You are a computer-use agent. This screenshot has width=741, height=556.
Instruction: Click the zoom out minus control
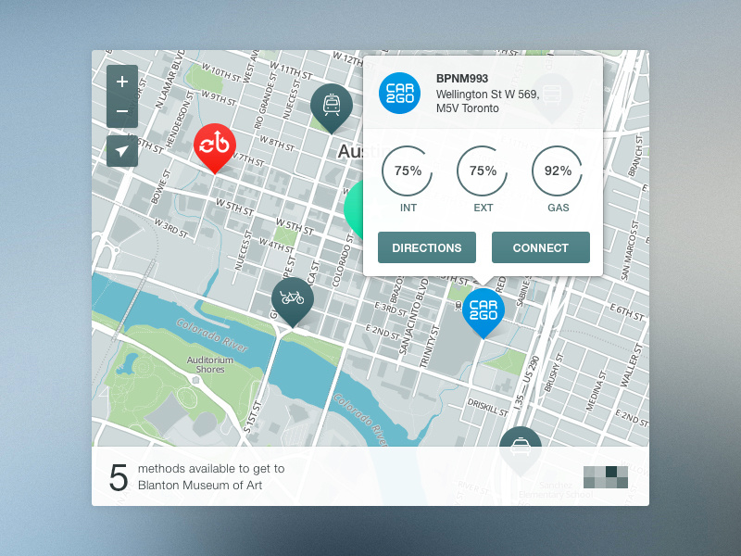[x=121, y=111]
